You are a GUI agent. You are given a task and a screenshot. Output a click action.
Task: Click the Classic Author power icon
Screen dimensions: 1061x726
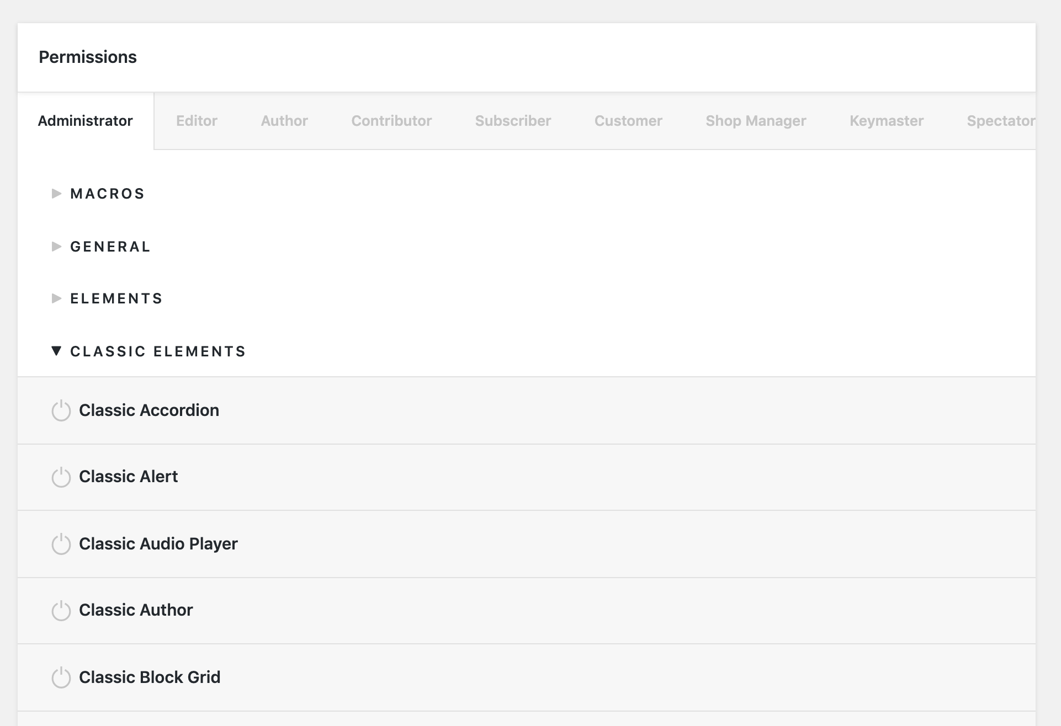click(61, 611)
